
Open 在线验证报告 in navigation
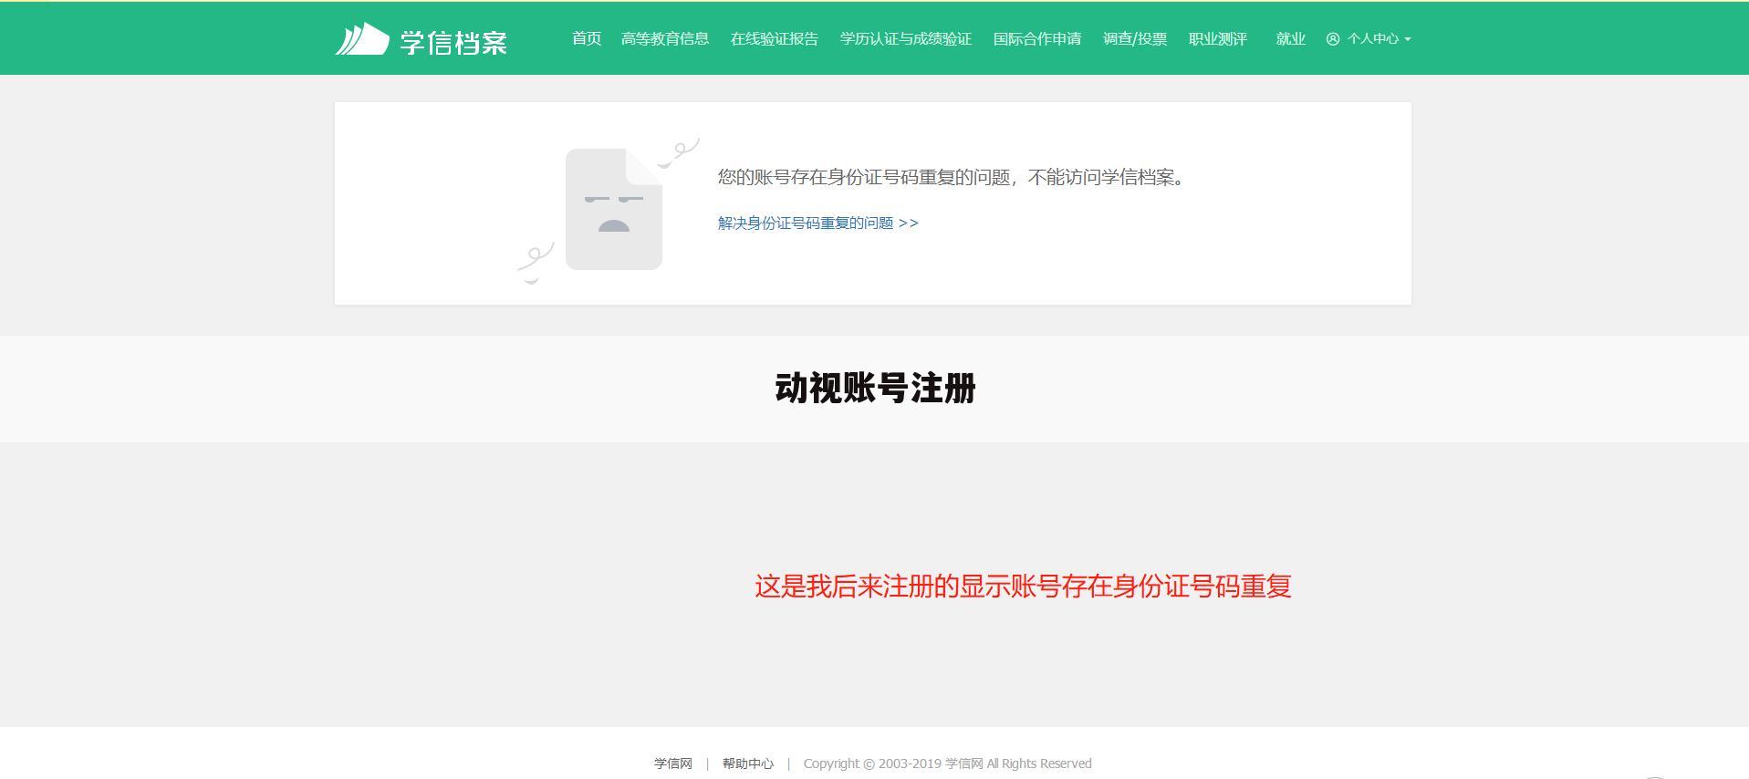pyautogui.click(x=775, y=38)
